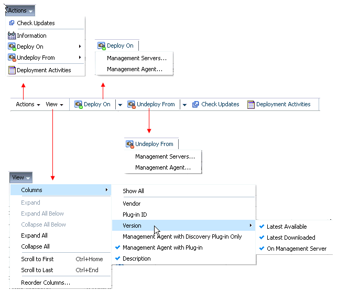This screenshot has height=292, width=338.
Task: Click the Deploy On icon in Actions menu
Action: (x=12, y=47)
